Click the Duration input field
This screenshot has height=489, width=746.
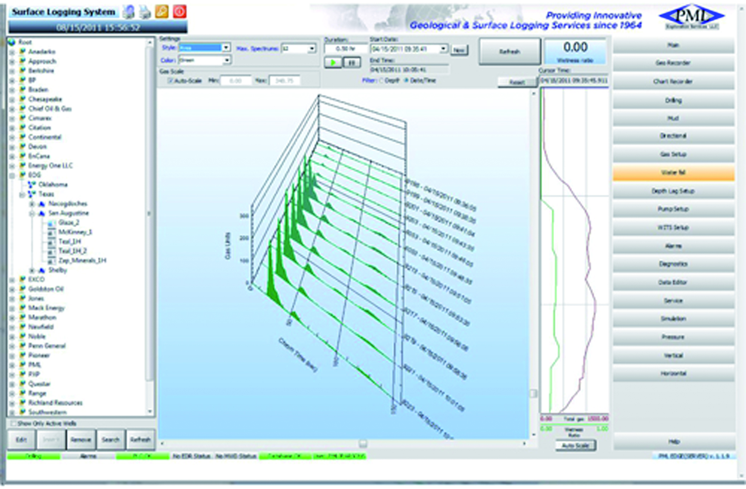[x=346, y=49]
